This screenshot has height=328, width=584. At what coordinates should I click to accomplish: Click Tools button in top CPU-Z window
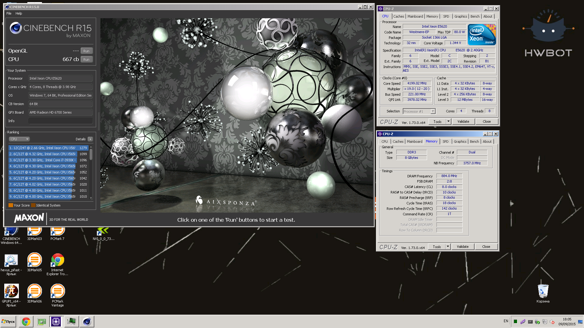[x=437, y=121]
